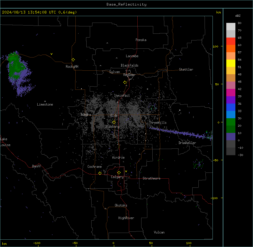Click the Didsbury label

(112, 126)
